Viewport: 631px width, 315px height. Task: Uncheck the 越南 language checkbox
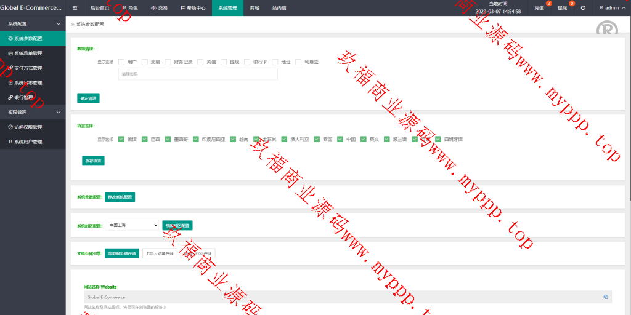(234, 139)
